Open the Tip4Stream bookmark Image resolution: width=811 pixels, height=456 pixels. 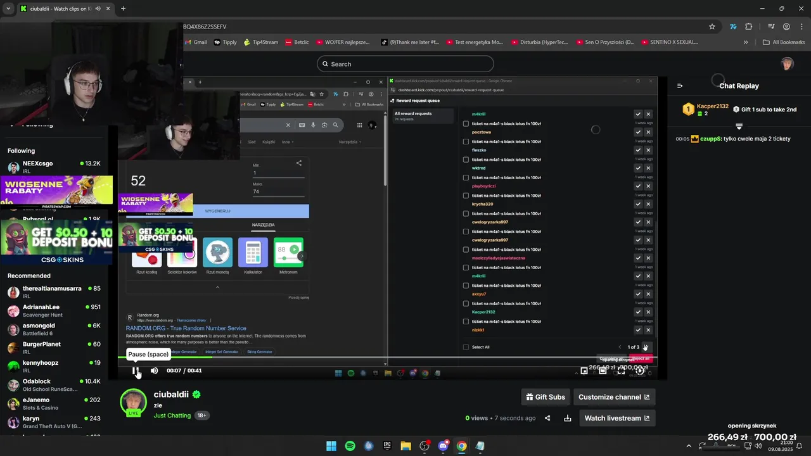pos(261,42)
